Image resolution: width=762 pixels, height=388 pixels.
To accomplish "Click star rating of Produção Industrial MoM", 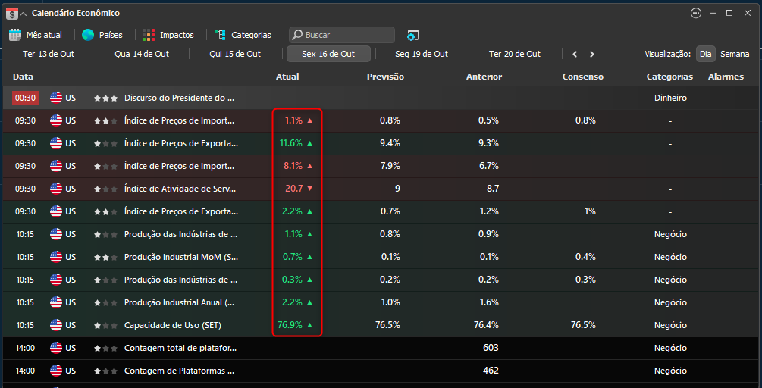I will pyautogui.click(x=106, y=257).
